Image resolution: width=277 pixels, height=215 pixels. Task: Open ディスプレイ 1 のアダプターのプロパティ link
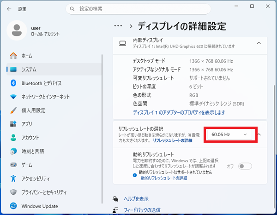pyautogui.click(x=179, y=112)
